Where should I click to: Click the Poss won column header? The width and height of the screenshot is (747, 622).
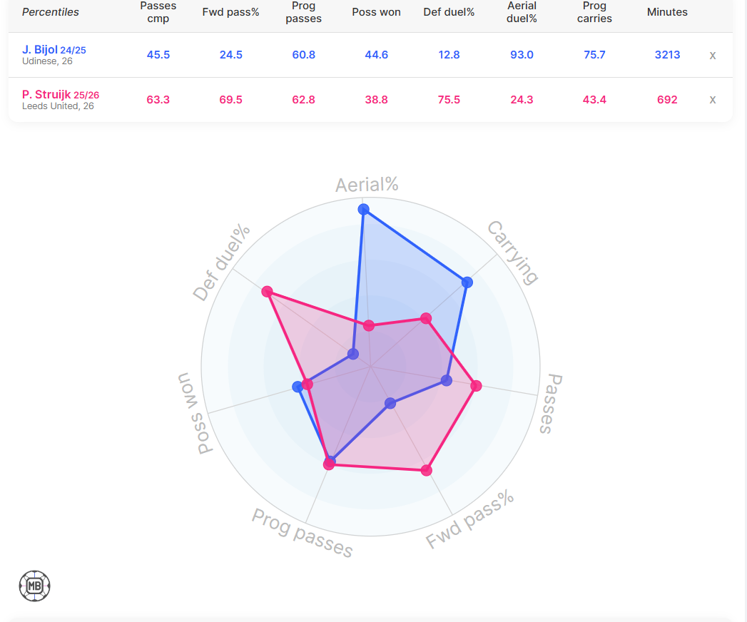point(376,12)
